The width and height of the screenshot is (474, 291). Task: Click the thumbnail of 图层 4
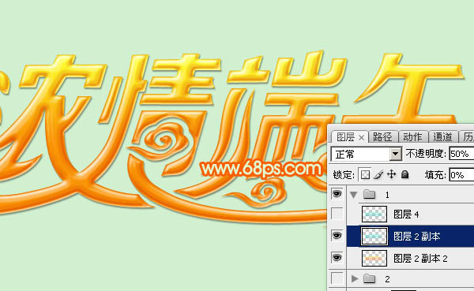(374, 214)
